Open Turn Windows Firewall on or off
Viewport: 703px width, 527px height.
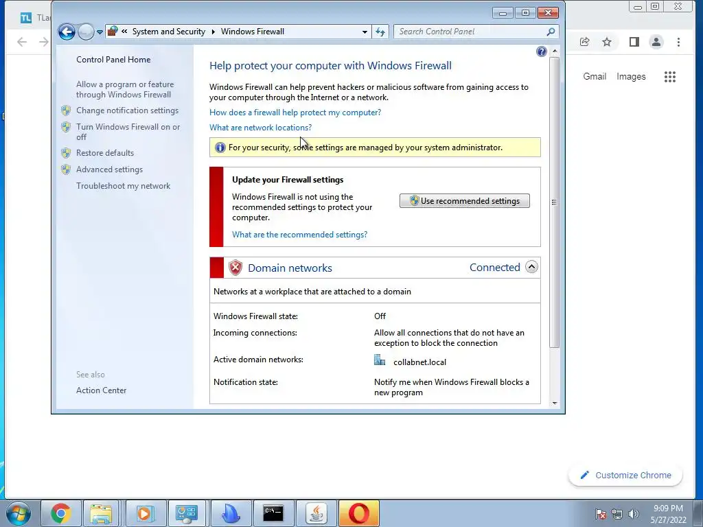click(128, 132)
